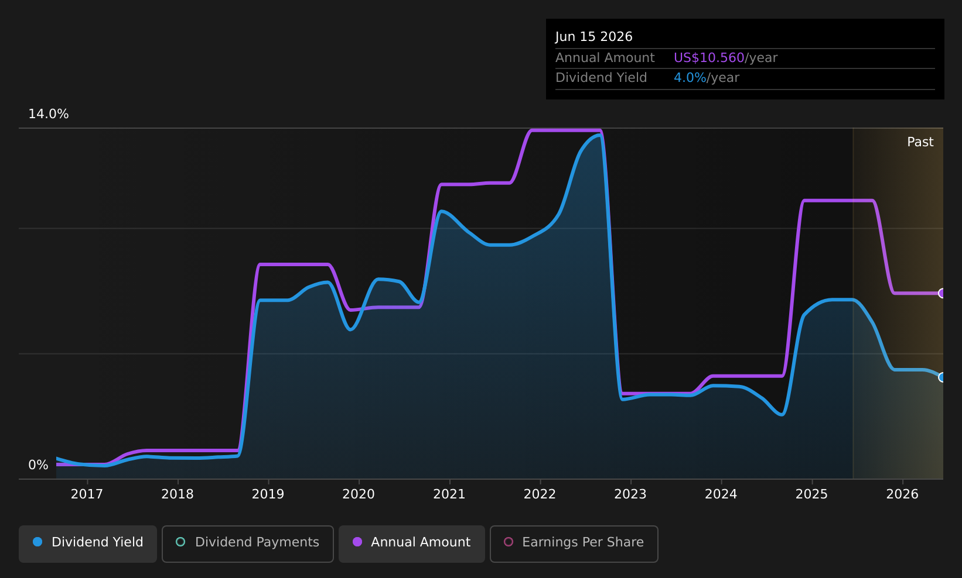Click the Dividend Yield tooltip row label
Viewport: 962px width, 578px height.
click(601, 78)
